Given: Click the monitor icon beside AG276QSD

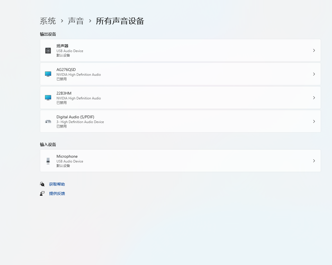Looking at the screenshot, I should (x=48, y=74).
